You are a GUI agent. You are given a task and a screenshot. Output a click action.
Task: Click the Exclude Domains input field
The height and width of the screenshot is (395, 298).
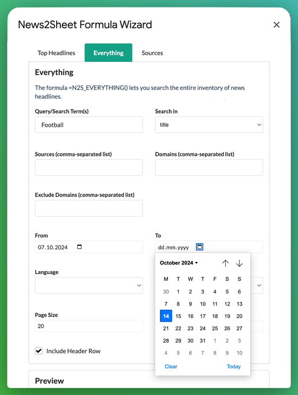tap(89, 208)
